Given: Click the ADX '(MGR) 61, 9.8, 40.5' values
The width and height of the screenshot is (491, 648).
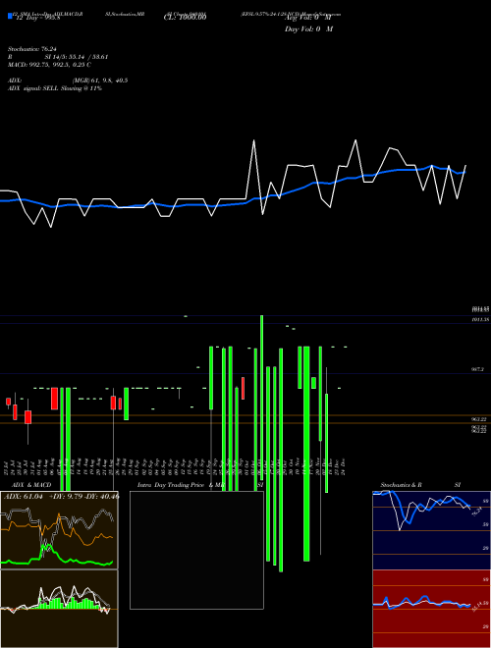Looking at the screenshot, I should 99,81.
